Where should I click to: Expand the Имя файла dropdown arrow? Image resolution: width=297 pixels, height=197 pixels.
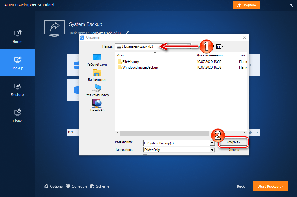212,143
